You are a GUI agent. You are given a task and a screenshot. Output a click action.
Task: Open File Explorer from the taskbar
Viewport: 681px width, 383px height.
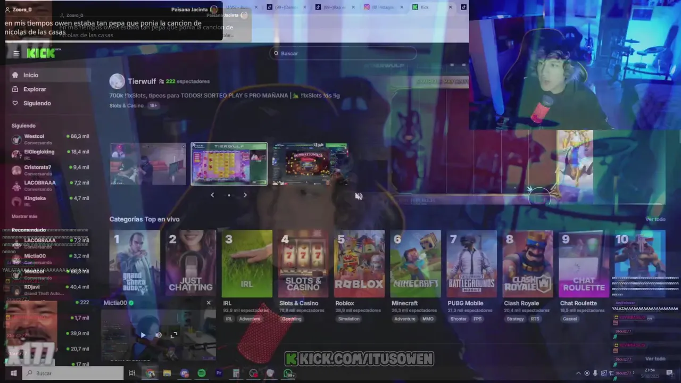167,373
